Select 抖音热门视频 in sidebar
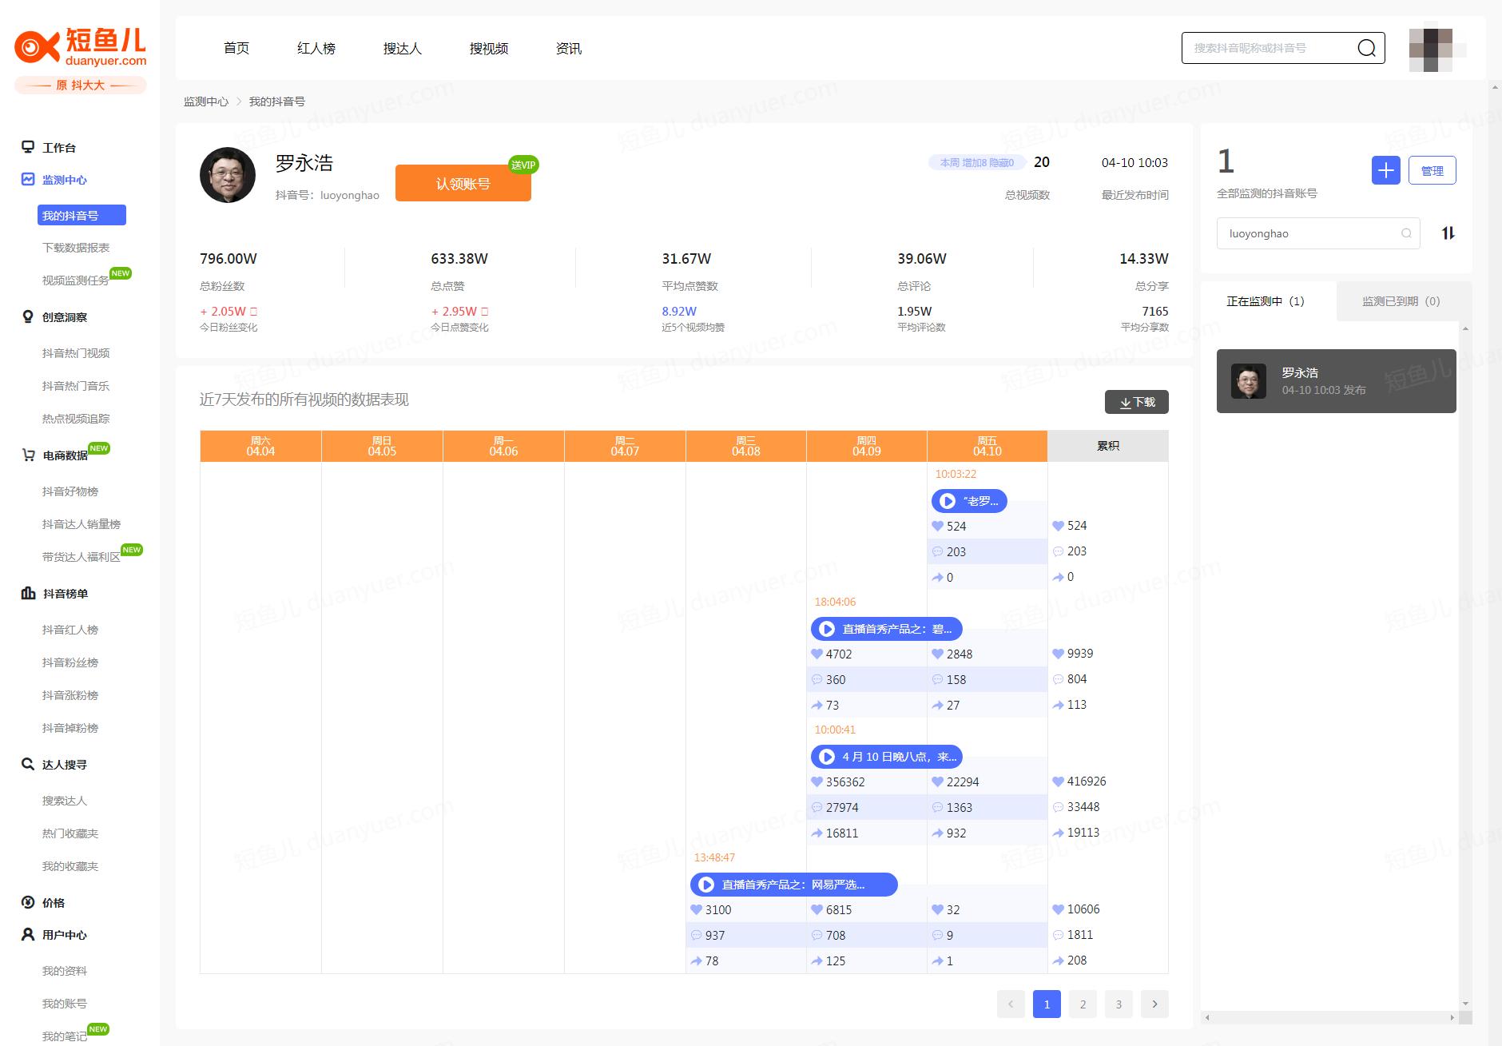 pos(76,353)
